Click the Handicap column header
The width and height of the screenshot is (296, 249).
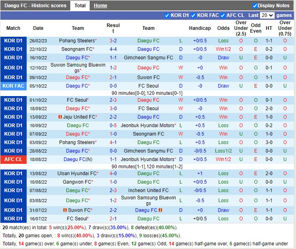pos(200,28)
